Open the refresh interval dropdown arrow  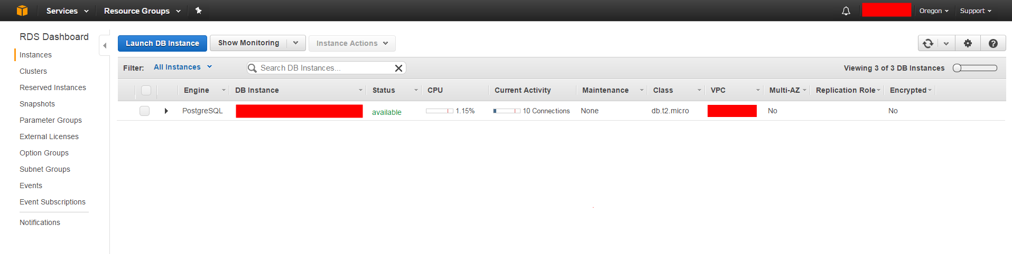(x=946, y=43)
